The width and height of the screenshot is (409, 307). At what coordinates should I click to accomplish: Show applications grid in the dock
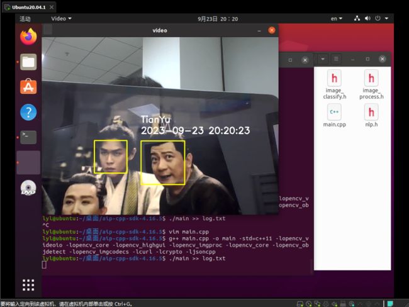28,285
